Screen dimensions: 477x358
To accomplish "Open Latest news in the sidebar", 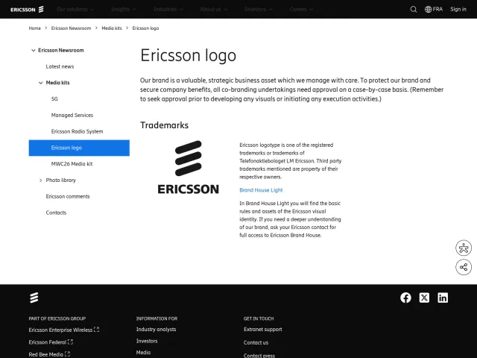I will coord(60,66).
